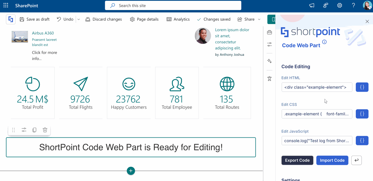Viewport: 373px width, 181px height.
Task: Close the ShortPoint side panel
Action: click(x=367, y=21)
